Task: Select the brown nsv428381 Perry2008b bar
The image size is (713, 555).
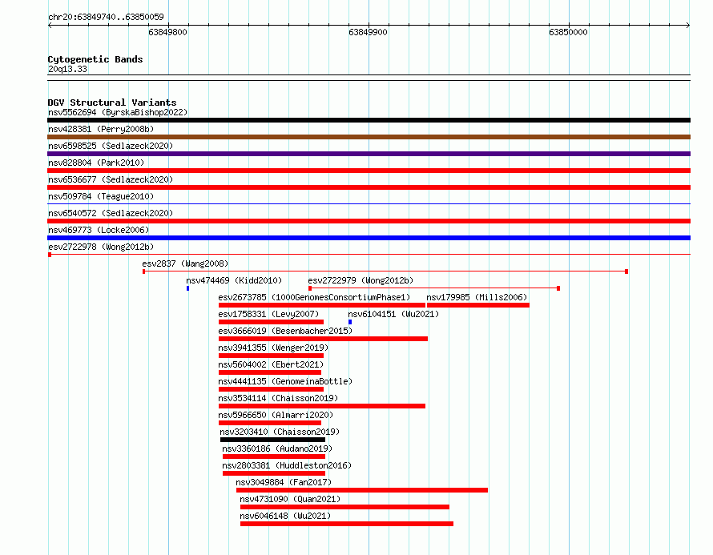Action: tap(369, 137)
